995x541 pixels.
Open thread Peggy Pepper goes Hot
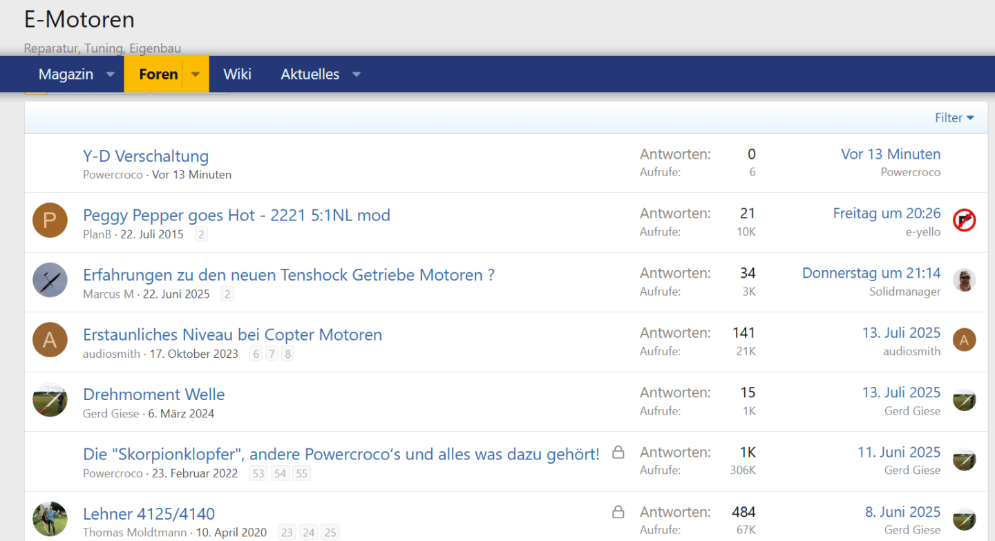pyautogui.click(x=236, y=216)
